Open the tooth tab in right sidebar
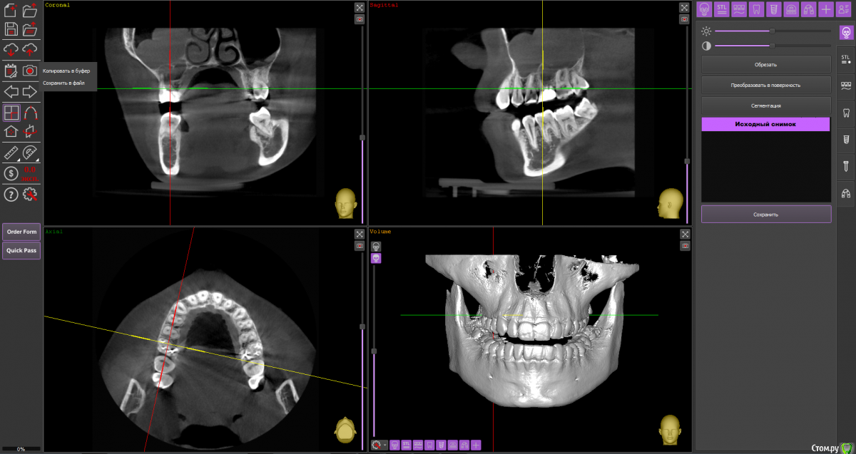 pyautogui.click(x=847, y=112)
